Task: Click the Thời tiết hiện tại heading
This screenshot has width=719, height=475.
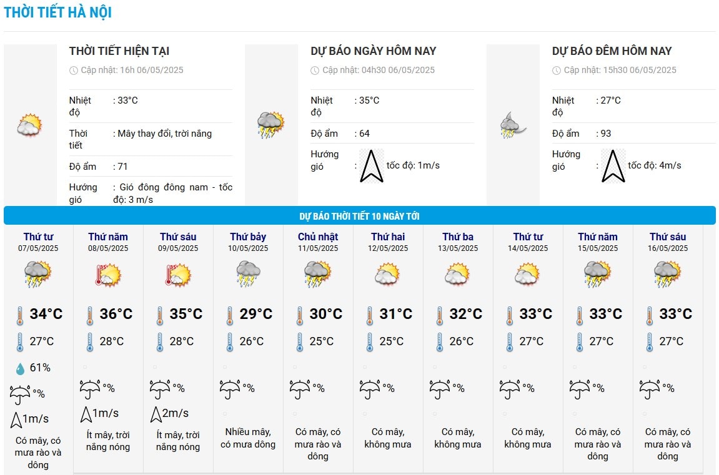Action: pos(119,51)
